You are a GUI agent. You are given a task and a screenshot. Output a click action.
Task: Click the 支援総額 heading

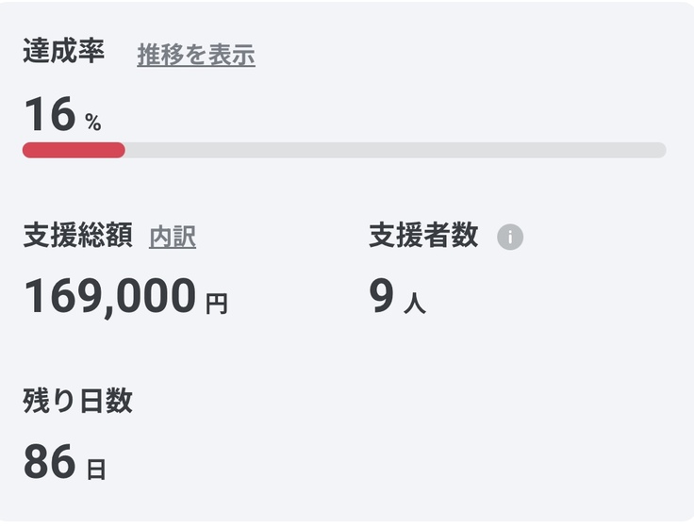pyautogui.click(x=77, y=236)
